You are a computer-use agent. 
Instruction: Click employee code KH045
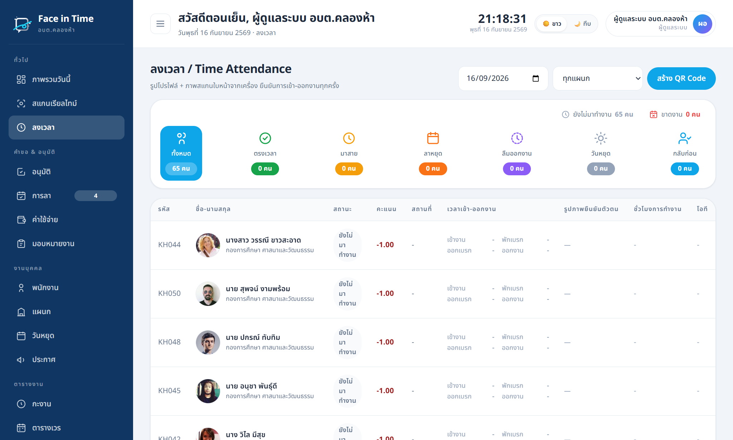(169, 391)
